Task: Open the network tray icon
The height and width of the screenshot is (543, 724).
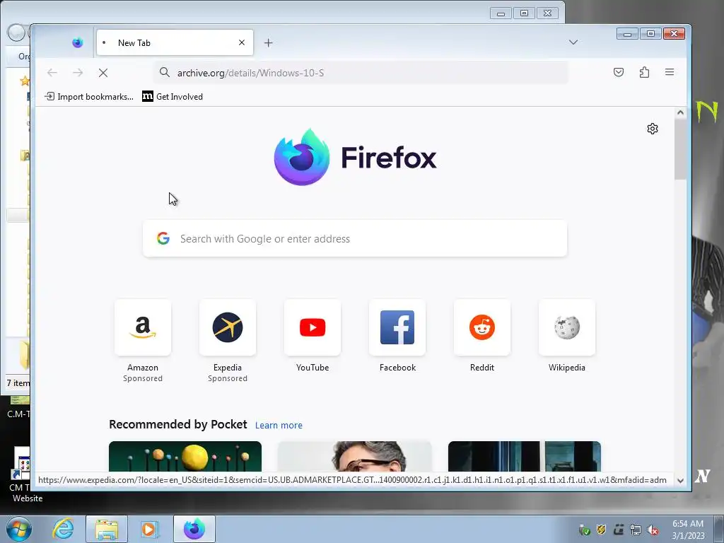Action: pos(636,530)
